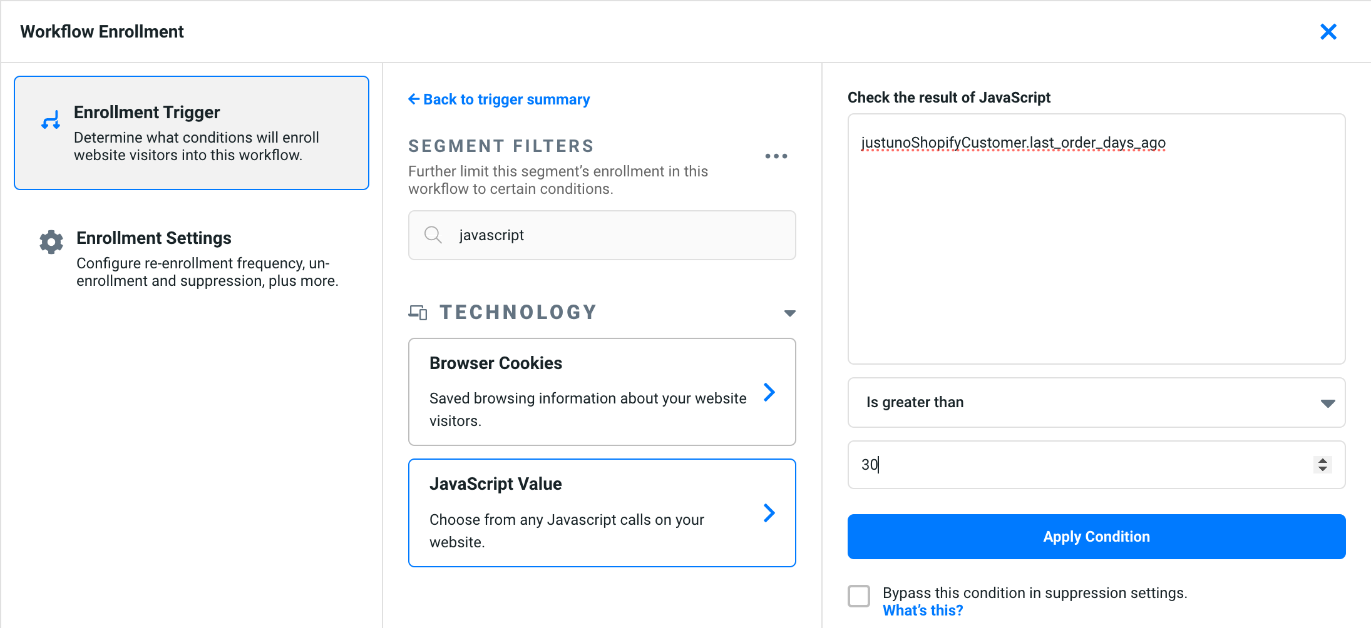
Task: Click inside the JavaScript code text area
Action: tap(1096, 250)
